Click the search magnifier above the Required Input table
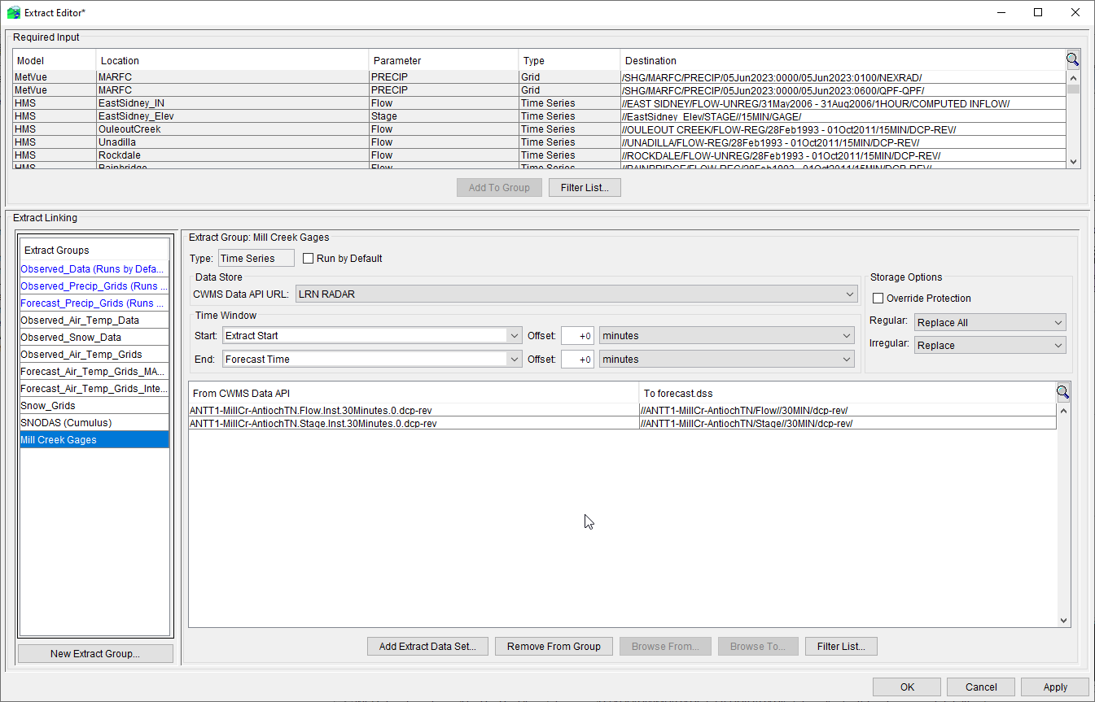Screen dimensions: 1095x702 tap(1072, 59)
